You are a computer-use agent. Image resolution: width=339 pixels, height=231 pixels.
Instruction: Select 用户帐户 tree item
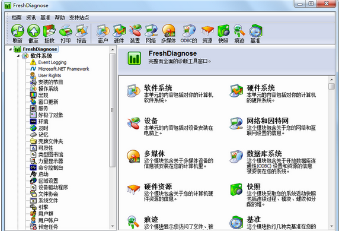[x=48, y=220]
